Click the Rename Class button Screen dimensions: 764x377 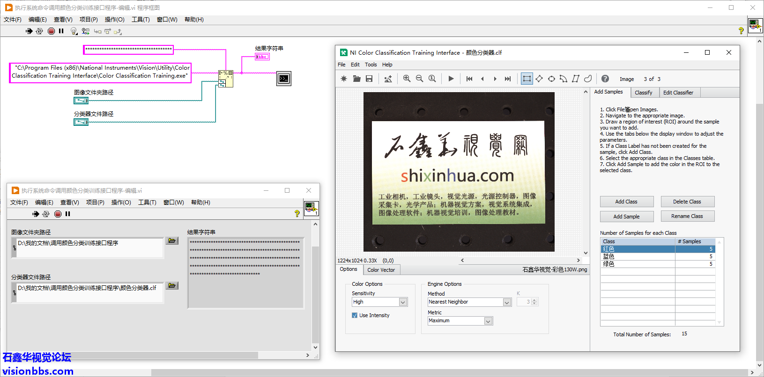[x=688, y=216]
